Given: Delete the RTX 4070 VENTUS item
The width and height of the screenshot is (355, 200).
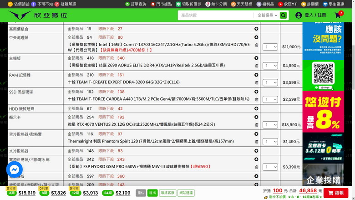Looking at the screenshot, I should click(x=257, y=125).
